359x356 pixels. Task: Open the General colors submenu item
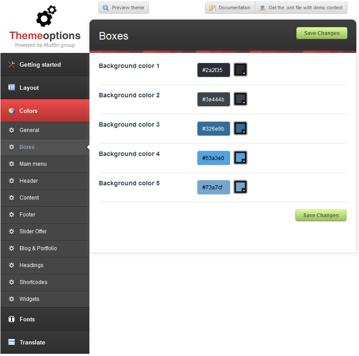coord(29,130)
